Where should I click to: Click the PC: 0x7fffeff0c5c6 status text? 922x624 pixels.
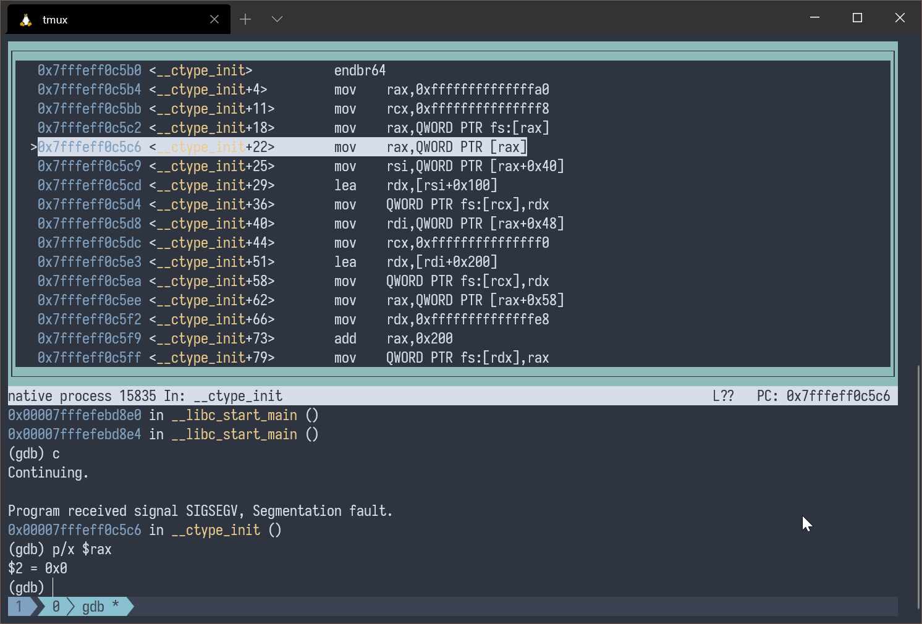point(823,396)
